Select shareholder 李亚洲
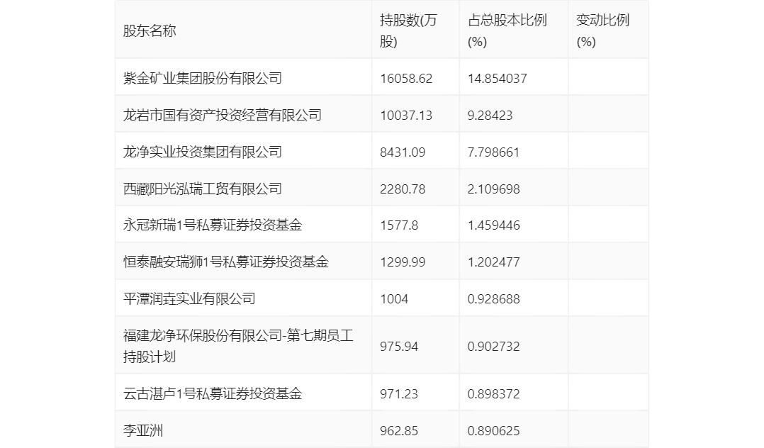The image size is (764, 448). click(x=142, y=430)
